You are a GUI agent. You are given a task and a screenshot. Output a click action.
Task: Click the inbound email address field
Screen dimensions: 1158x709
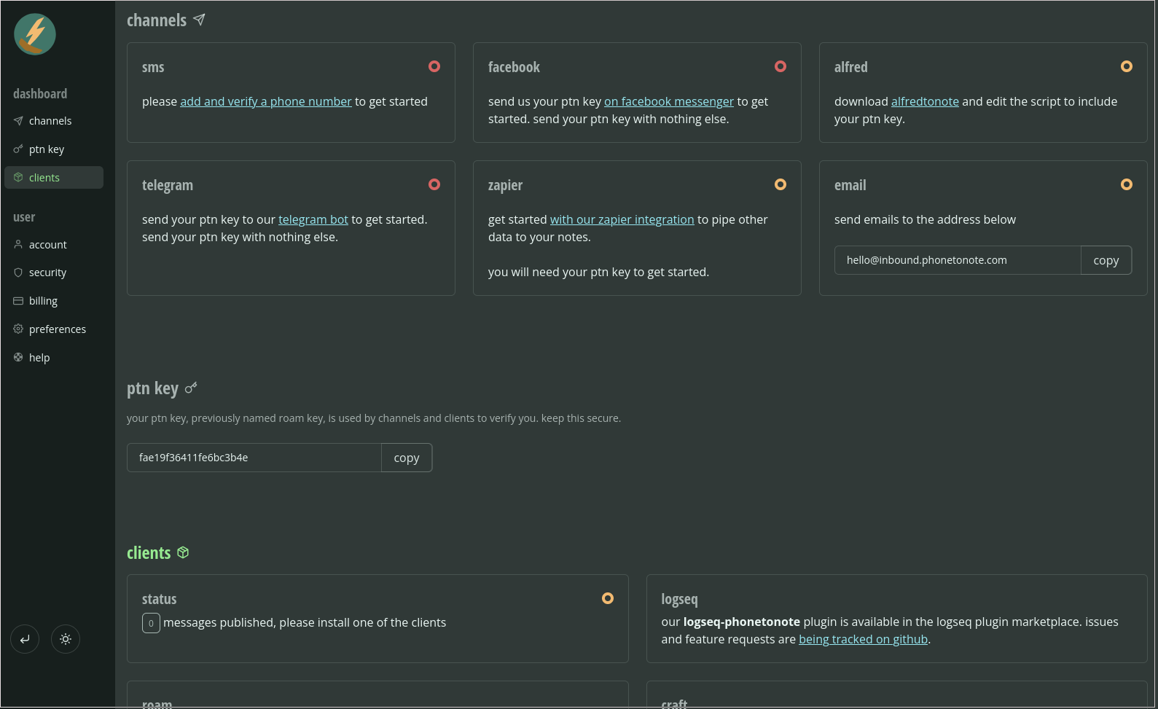click(x=958, y=260)
